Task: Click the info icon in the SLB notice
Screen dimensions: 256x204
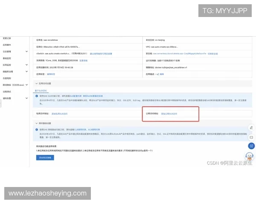Action: (x=37, y=96)
